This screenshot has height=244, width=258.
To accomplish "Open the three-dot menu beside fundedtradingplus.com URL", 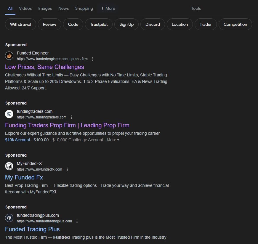I will click(x=77, y=221).
